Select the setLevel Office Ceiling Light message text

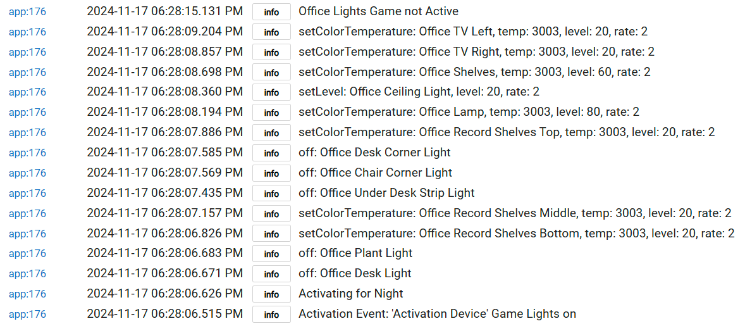click(419, 92)
